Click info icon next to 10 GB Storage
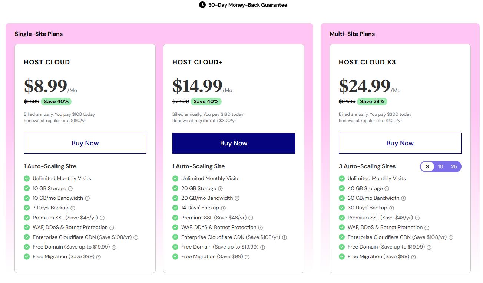Viewport: 483px width, 283px height. (70, 189)
